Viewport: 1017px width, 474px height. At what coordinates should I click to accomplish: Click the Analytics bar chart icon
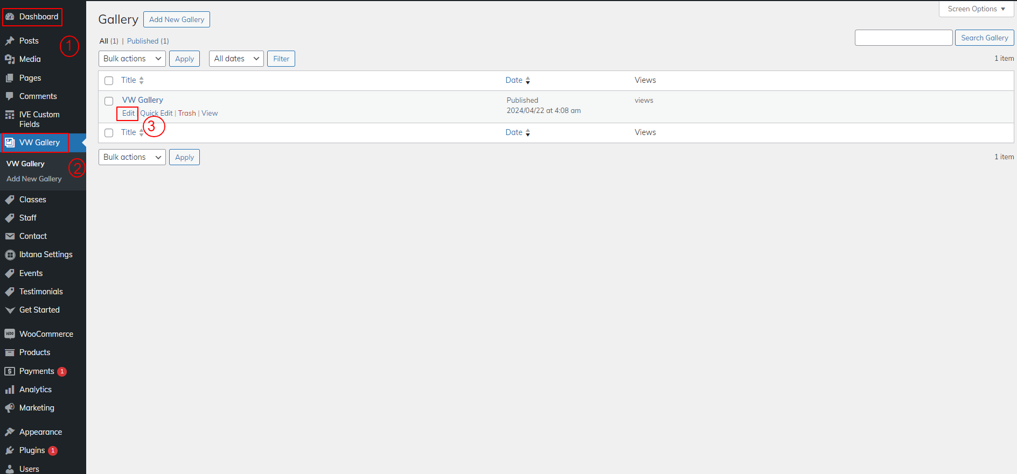pyautogui.click(x=10, y=390)
